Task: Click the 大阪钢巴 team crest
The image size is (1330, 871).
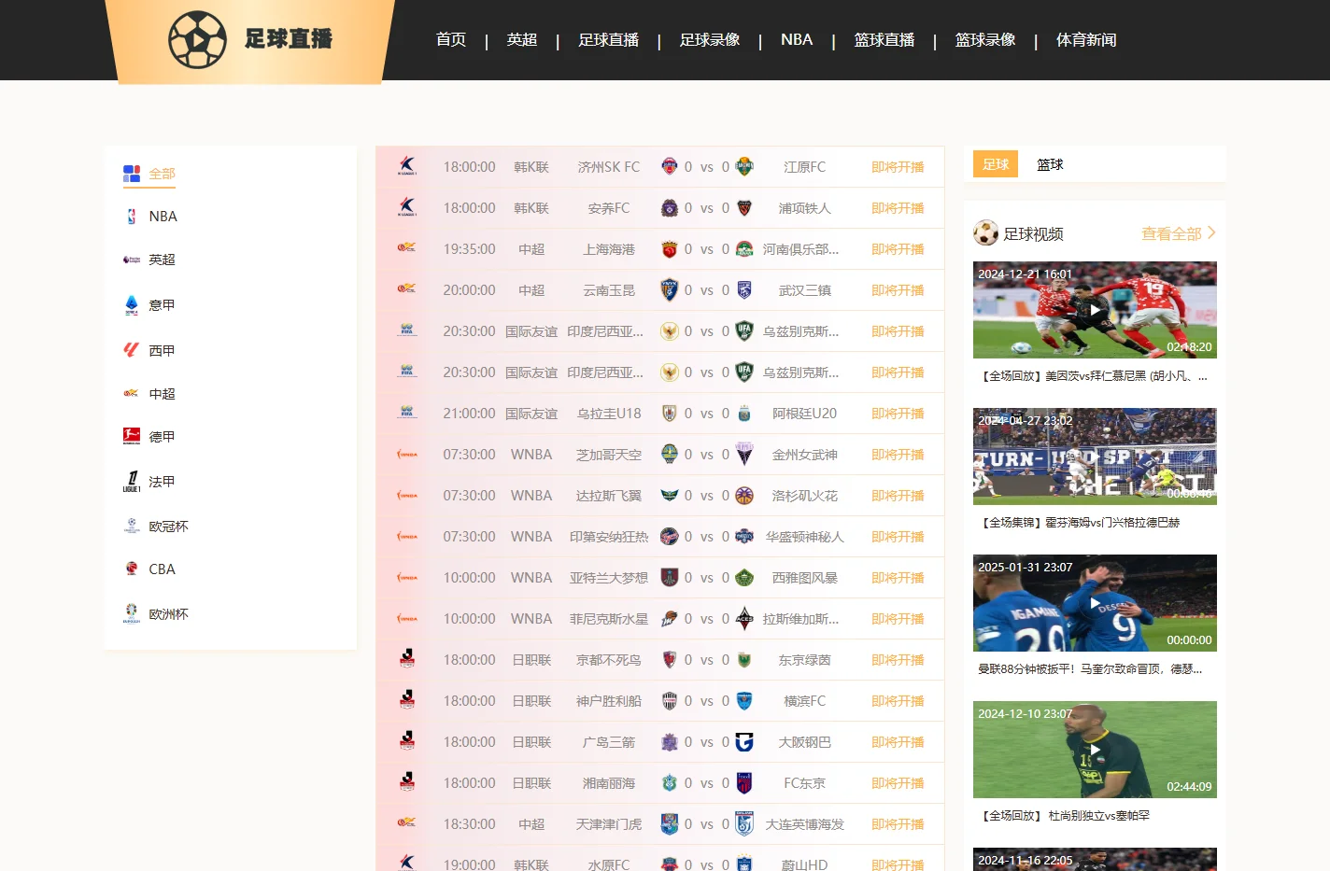Action: pyautogui.click(x=744, y=742)
